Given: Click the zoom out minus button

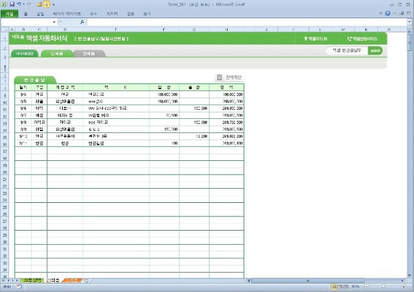Looking at the screenshot, I should [x=367, y=287].
